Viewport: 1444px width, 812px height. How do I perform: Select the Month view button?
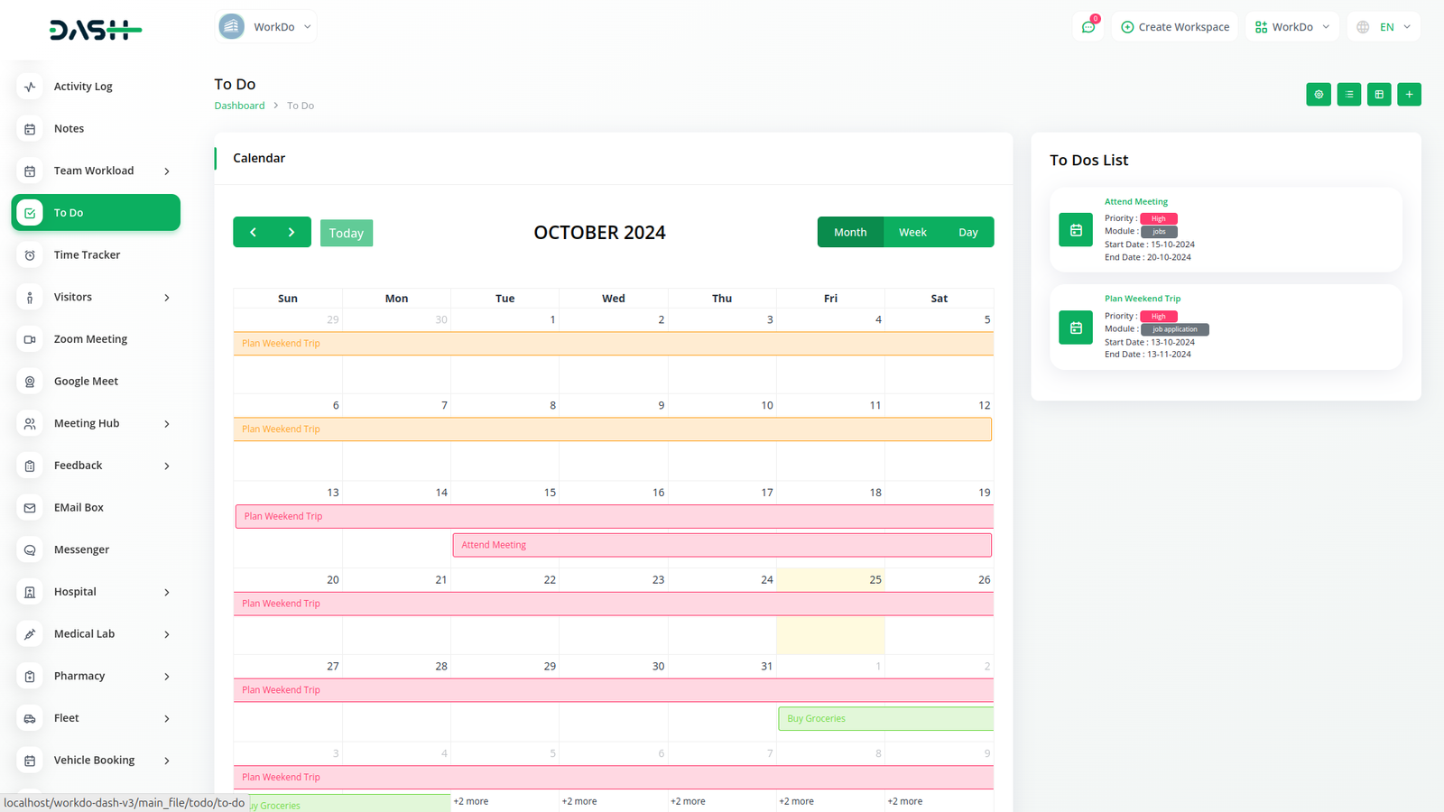850,232
